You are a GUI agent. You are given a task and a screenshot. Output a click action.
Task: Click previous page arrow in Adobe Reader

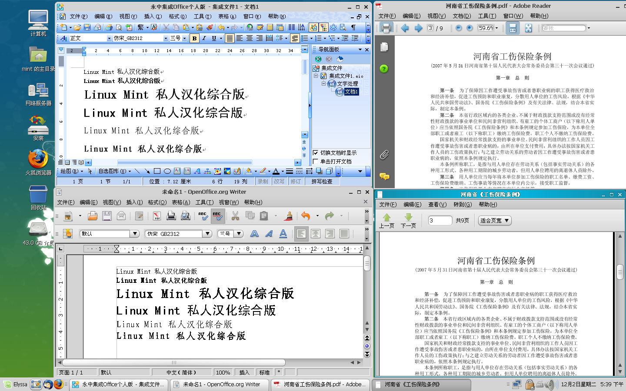point(405,28)
